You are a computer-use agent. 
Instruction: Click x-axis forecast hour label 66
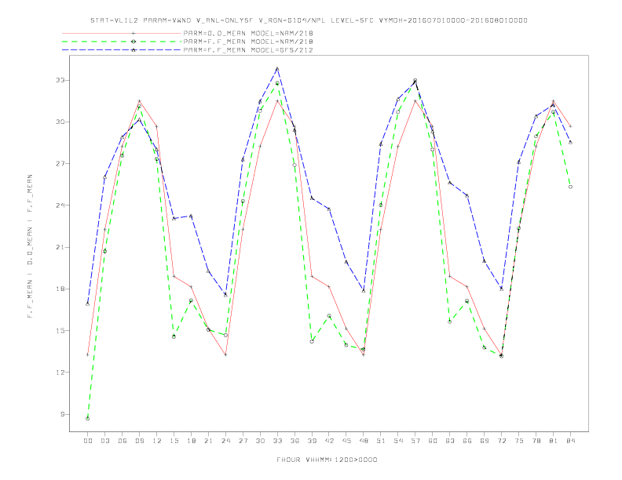[x=467, y=441]
